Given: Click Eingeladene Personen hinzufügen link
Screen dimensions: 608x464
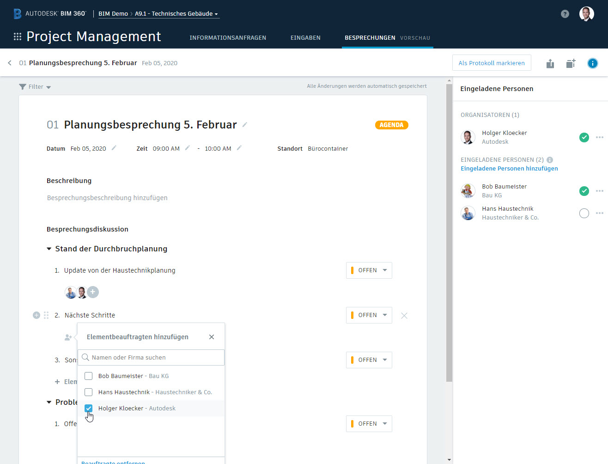Looking at the screenshot, I should (509, 169).
